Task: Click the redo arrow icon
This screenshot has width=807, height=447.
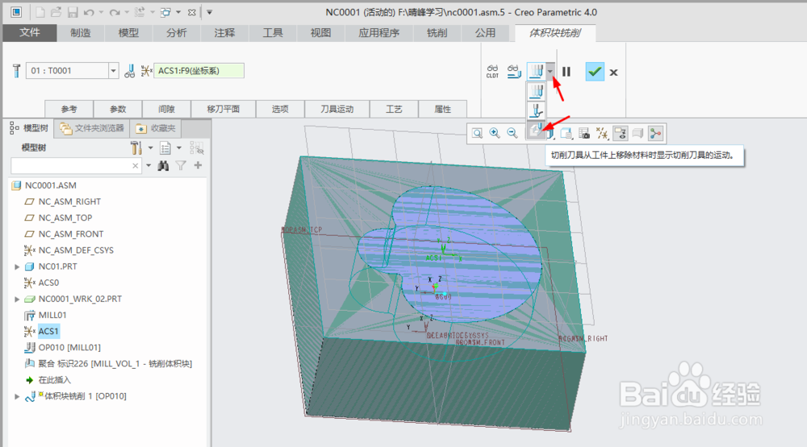Action: coord(115,12)
